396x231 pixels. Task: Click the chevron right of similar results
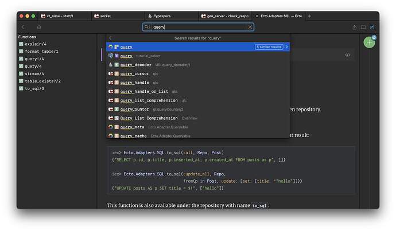click(x=286, y=47)
